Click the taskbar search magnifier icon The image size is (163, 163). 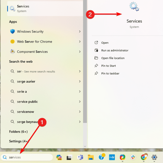(x=5, y=157)
